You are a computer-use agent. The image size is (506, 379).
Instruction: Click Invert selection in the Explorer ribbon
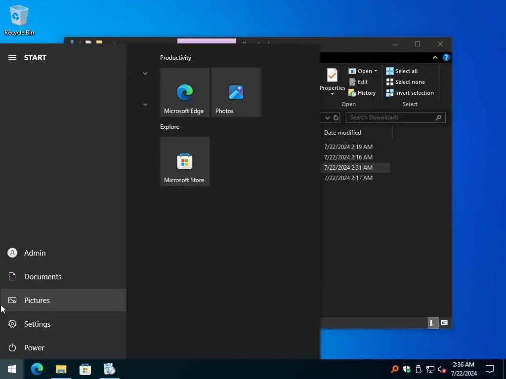click(410, 93)
